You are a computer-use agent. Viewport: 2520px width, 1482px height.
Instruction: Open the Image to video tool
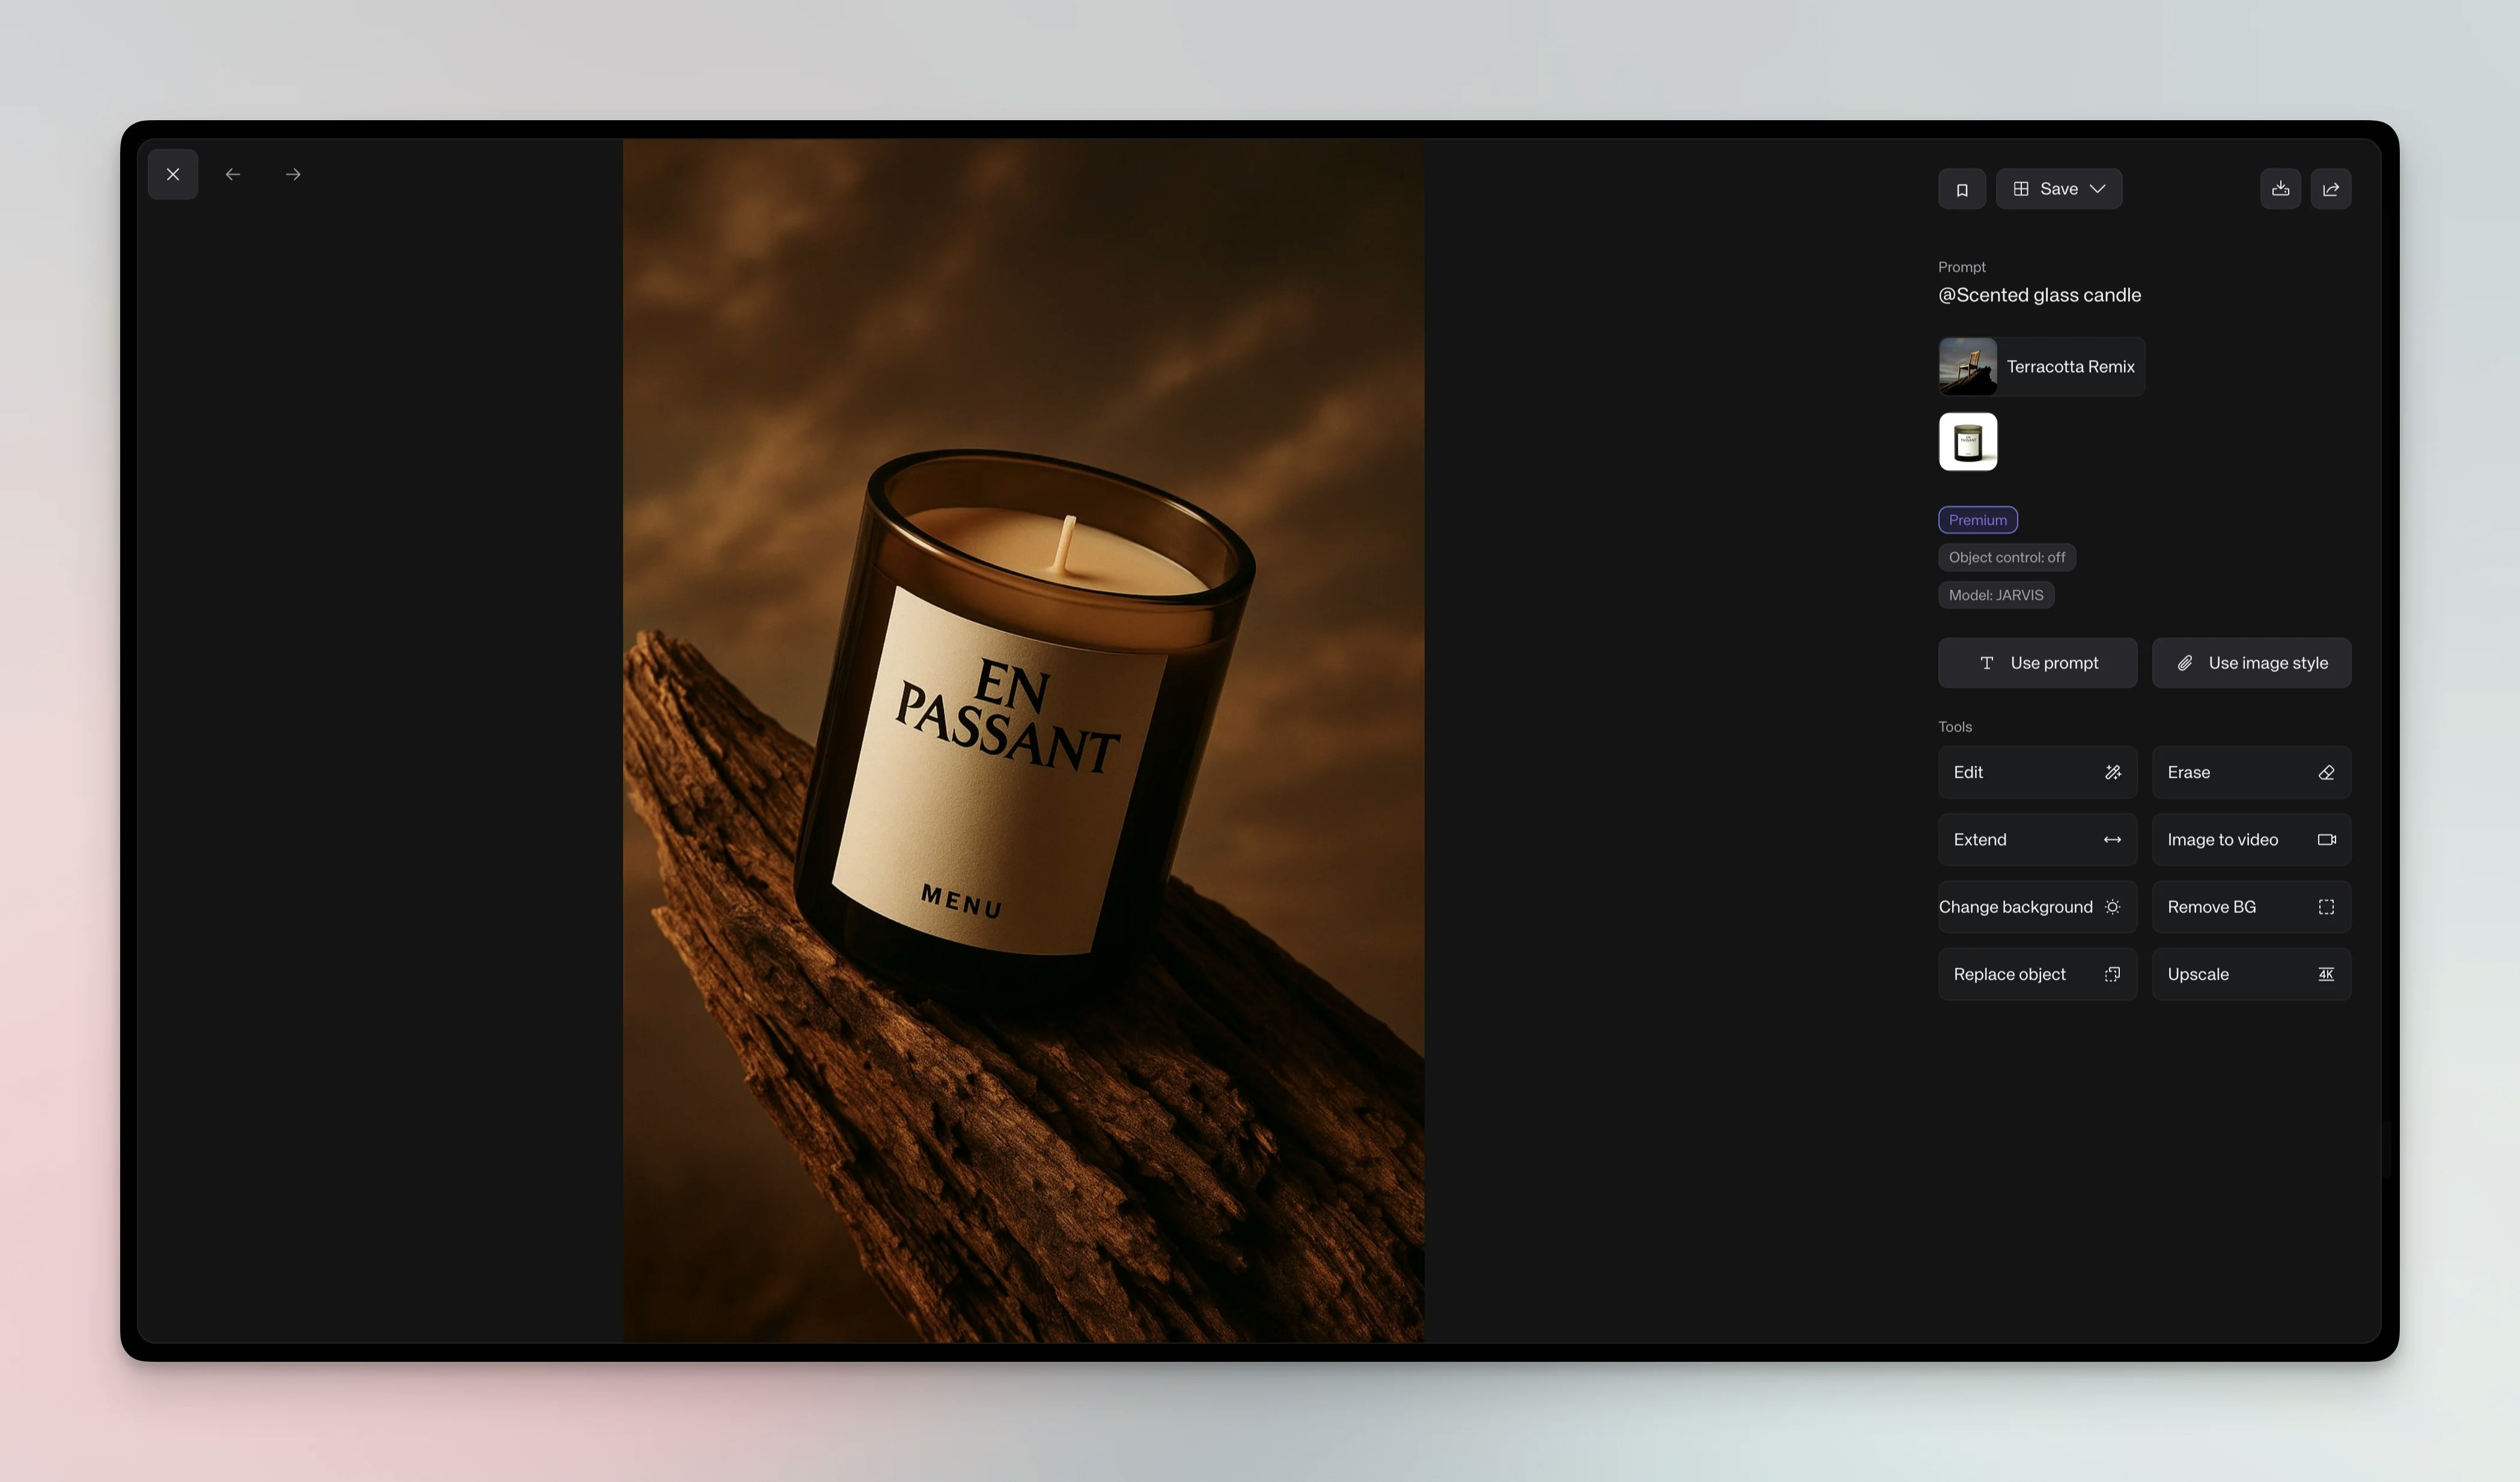[2250, 839]
